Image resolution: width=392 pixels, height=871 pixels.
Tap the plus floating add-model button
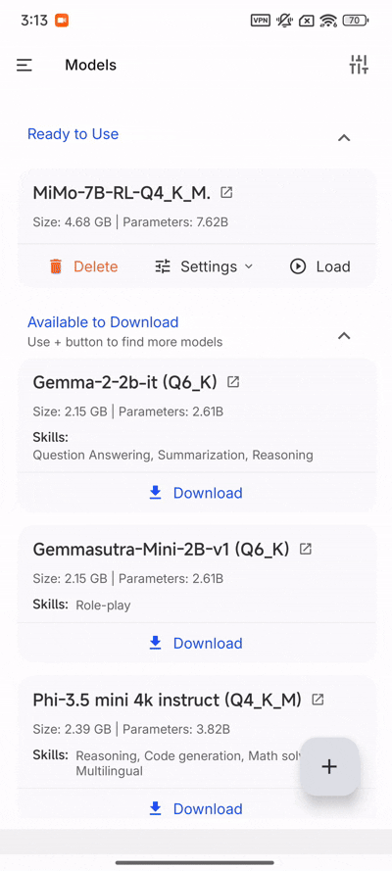point(330,766)
